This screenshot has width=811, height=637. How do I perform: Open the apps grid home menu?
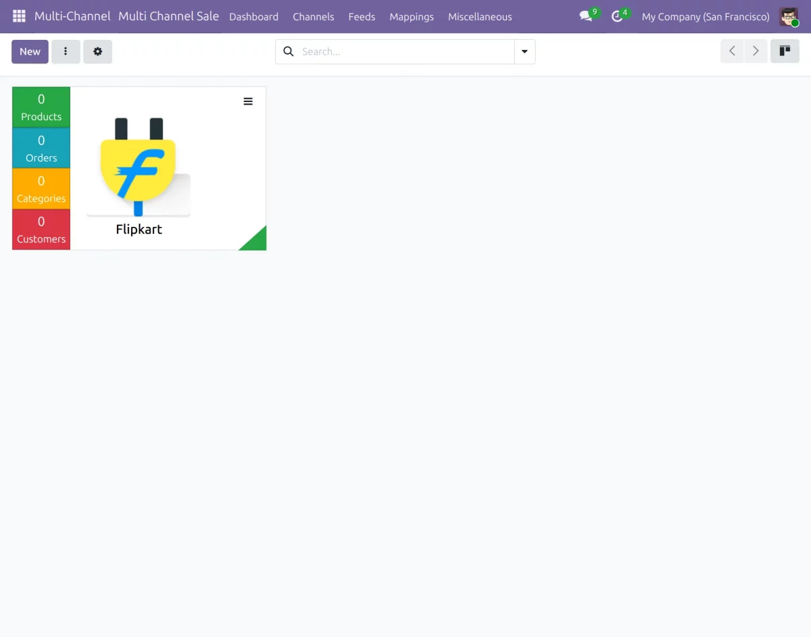pos(19,16)
